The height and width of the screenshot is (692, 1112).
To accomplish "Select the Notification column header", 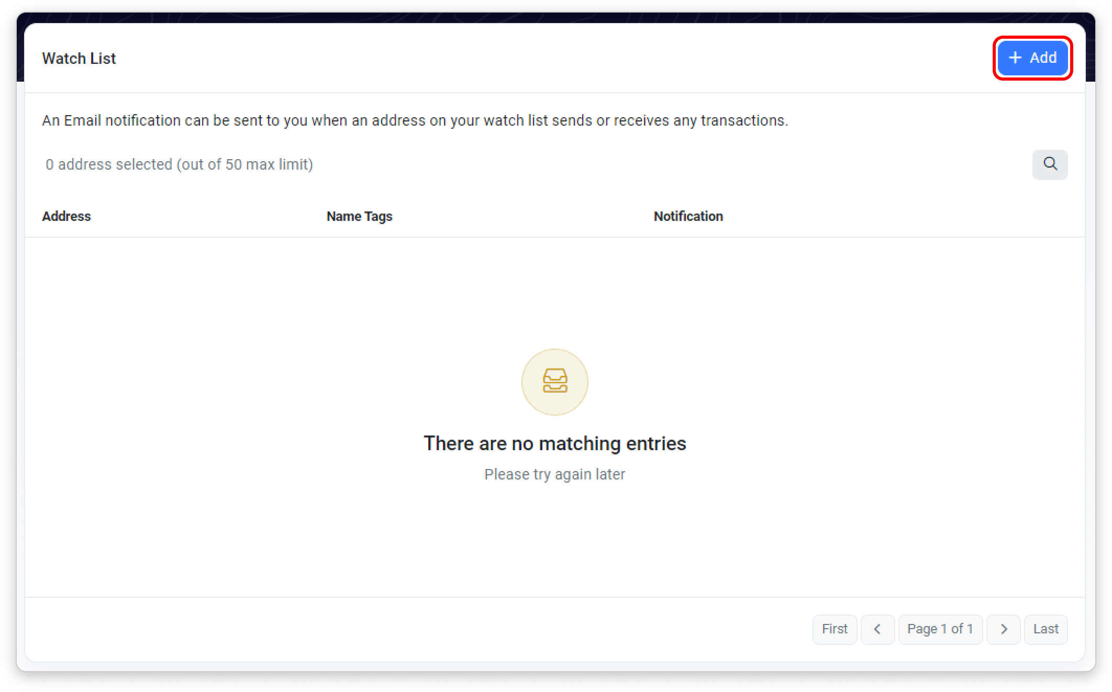I will [688, 216].
